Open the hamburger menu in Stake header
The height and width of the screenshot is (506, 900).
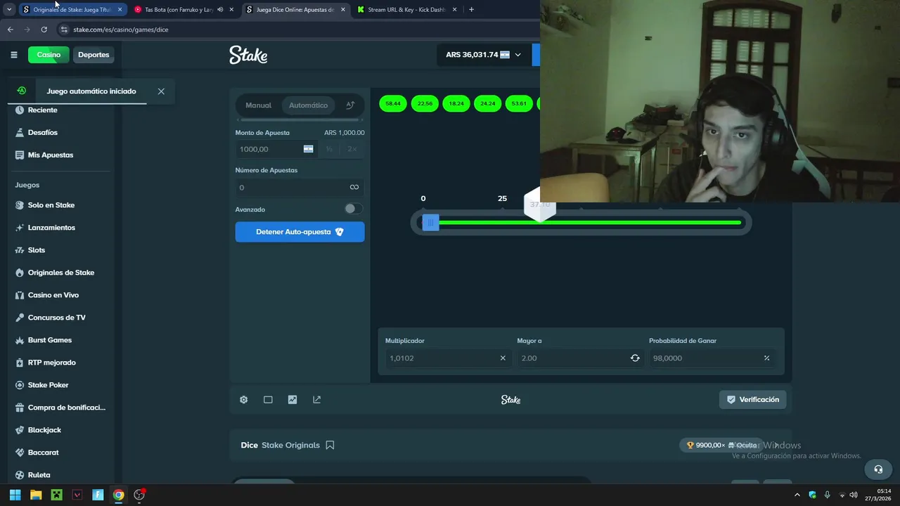[14, 55]
